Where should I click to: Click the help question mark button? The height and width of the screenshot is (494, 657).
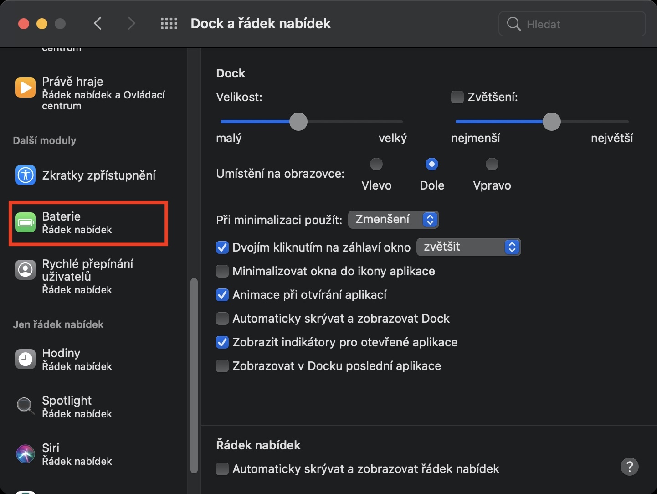(x=629, y=467)
